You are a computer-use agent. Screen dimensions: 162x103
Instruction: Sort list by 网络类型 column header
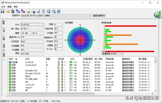[110, 59]
